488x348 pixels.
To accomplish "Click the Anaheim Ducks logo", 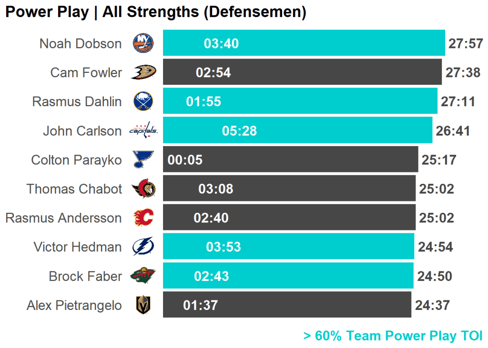I will (x=143, y=72).
